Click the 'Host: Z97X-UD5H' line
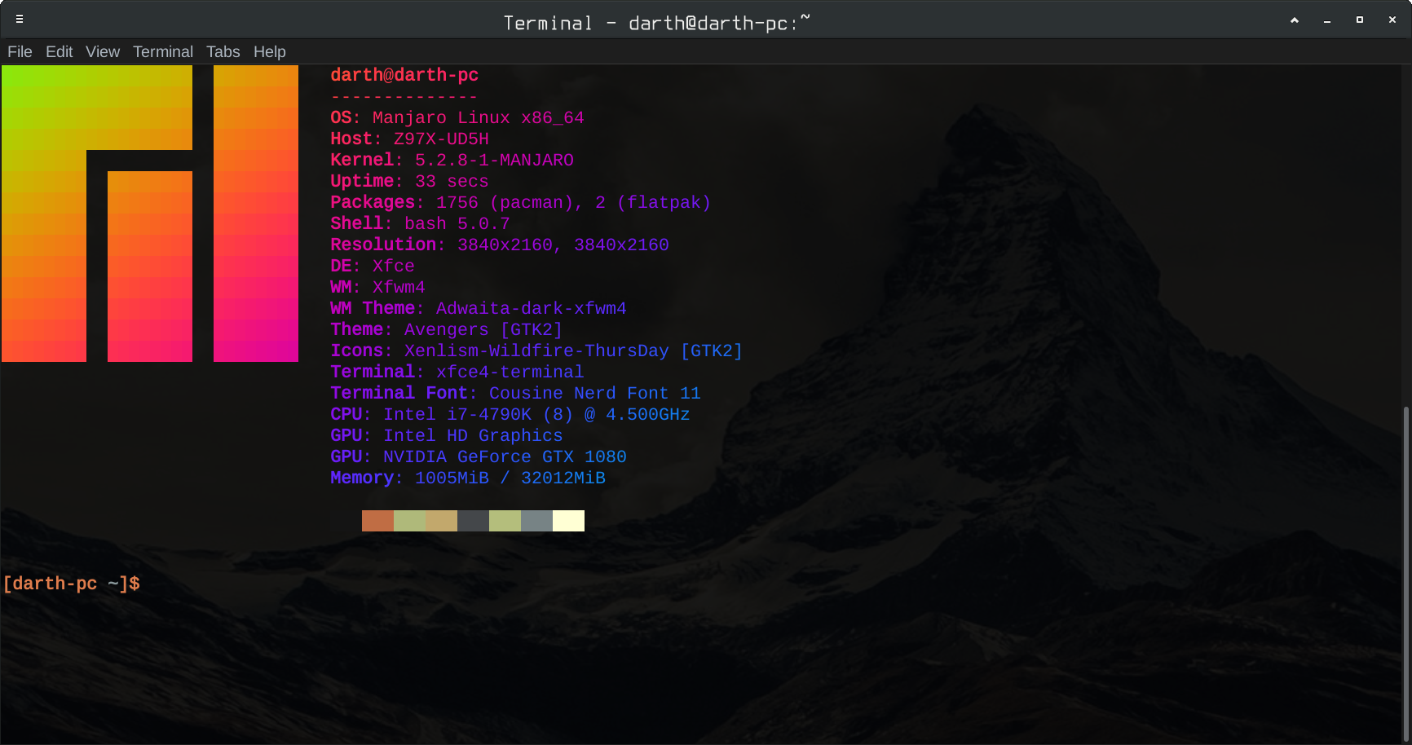The image size is (1412, 745). (x=409, y=139)
